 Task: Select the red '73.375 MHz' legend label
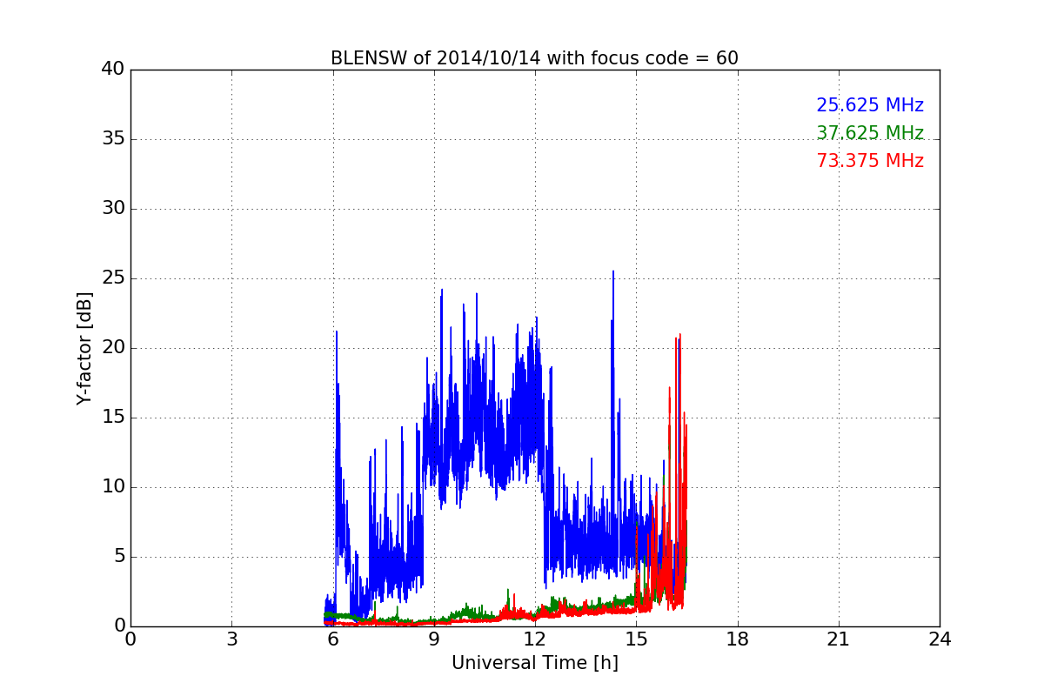click(870, 161)
